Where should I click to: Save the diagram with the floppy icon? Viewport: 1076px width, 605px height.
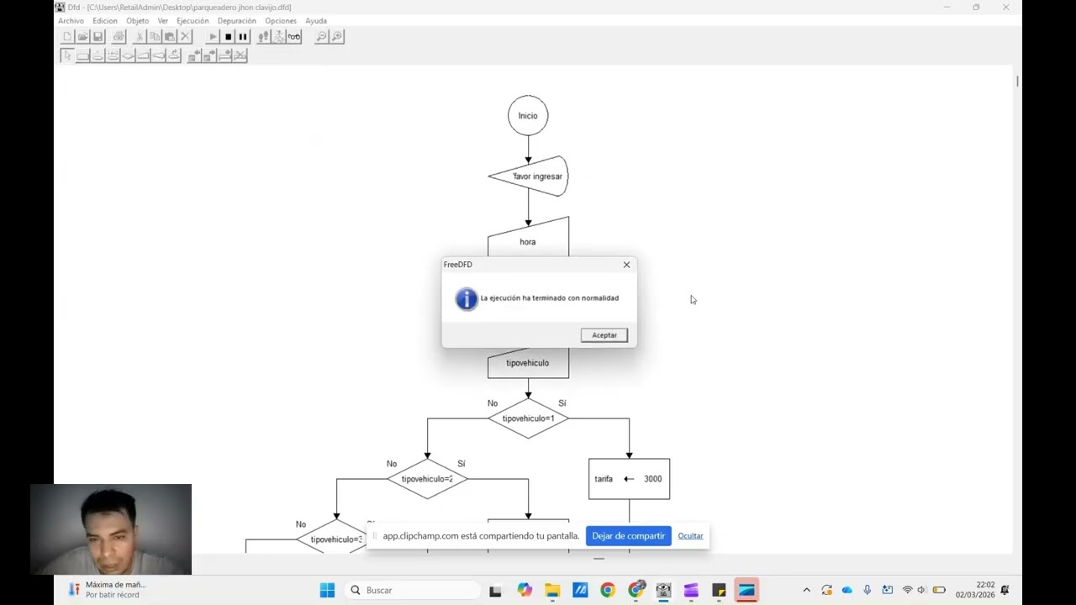coord(98,36)
